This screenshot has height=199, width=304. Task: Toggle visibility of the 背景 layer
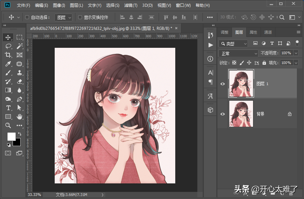click(223, 114)
